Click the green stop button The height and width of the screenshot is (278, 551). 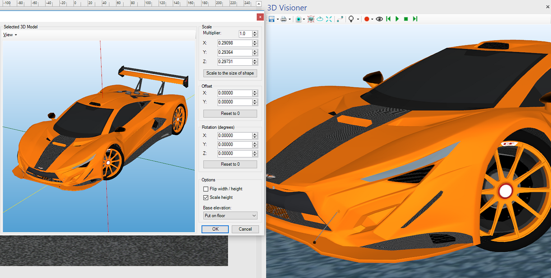tap(406, 19)
